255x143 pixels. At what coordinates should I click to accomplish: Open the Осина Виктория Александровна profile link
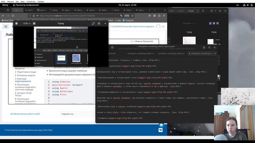132,27
